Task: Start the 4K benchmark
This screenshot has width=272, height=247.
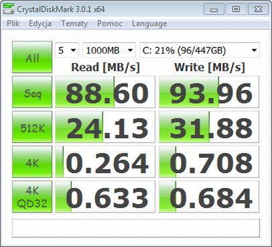Action: (x=32, y=162)
